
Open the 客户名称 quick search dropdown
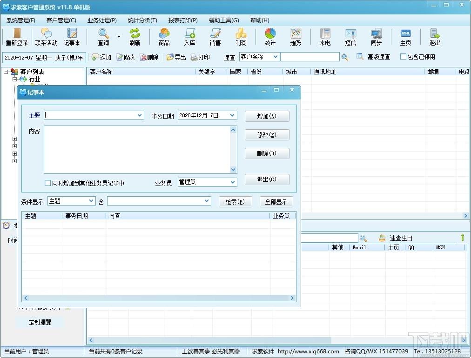click(275, 56)
